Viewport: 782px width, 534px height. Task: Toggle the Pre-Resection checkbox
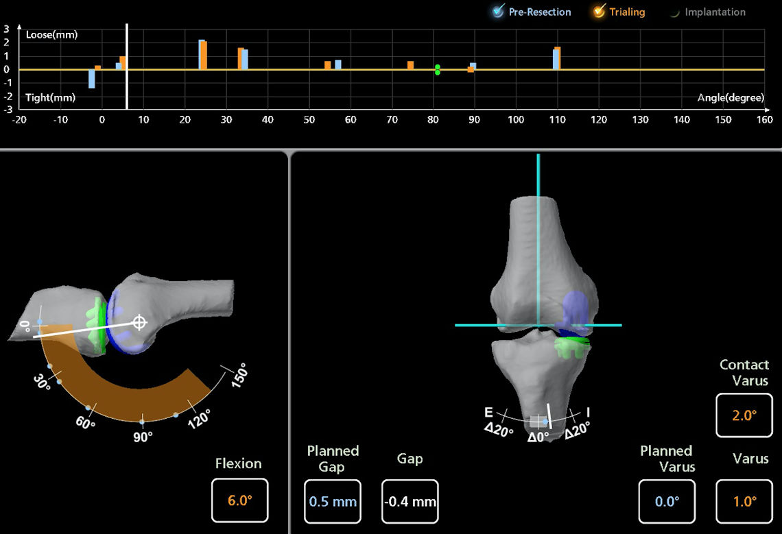[x=499, y=12]
